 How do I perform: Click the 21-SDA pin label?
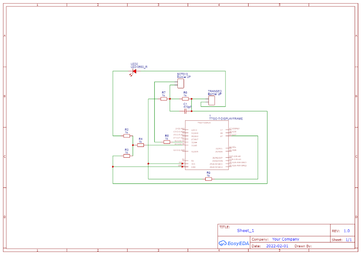(x=233, y=150)
